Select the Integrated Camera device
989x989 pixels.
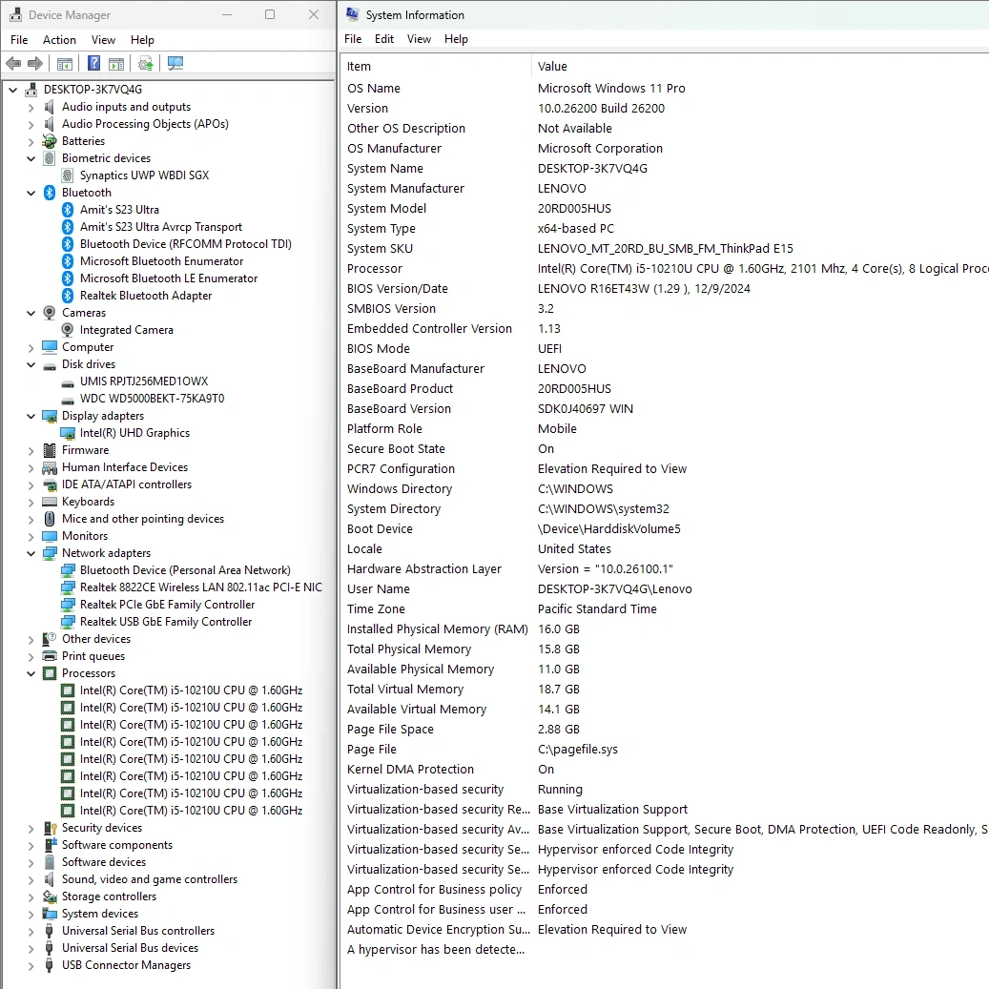pyautogui.click(x=127, y=330)
